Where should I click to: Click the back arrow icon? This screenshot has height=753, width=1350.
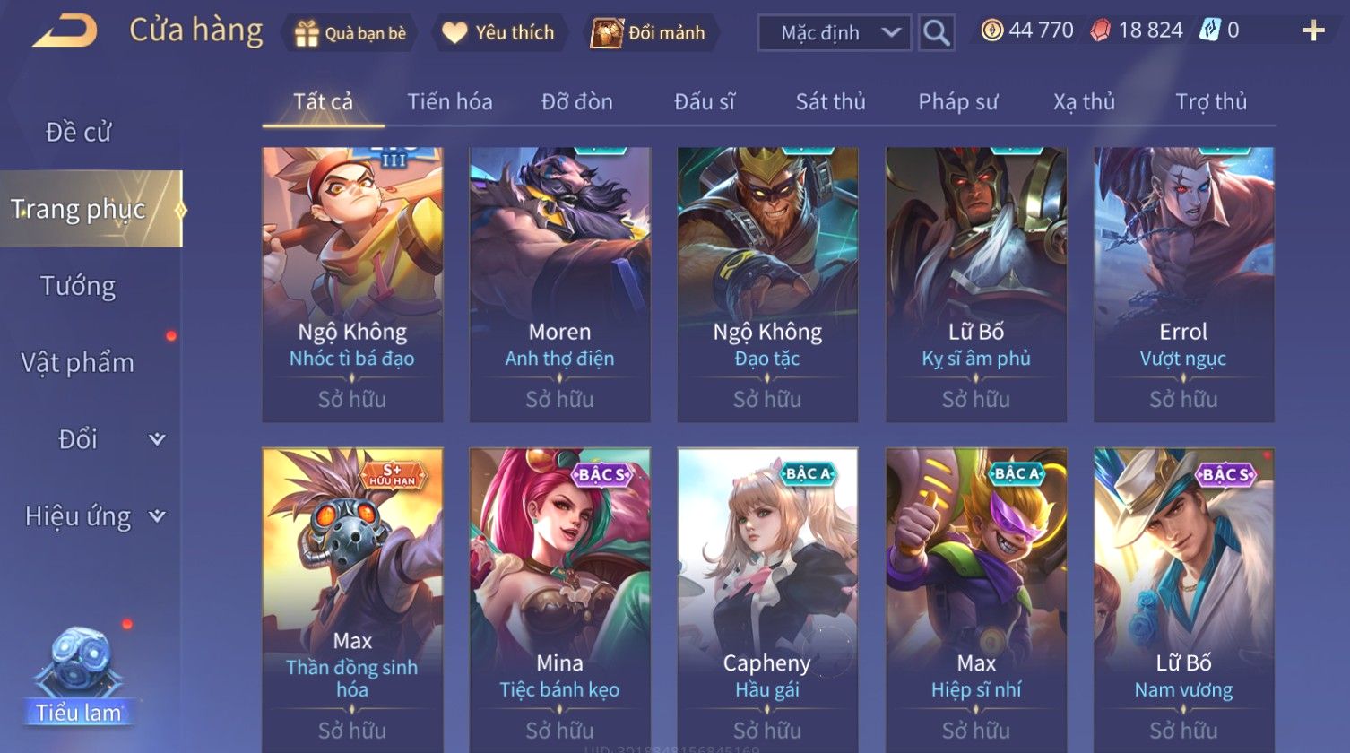(65, 32)
